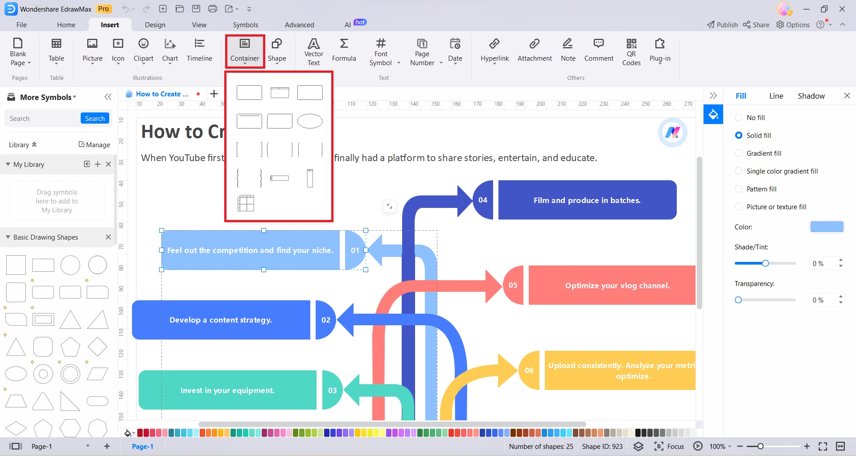Viewport: 856px width, 456px height.
Task: Click the Print icon in quick access toolbar
Action: pyautogui.click(x=213, y=9)
